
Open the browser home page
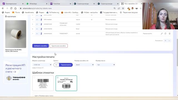pyautogui.click(x=16, y=8)
